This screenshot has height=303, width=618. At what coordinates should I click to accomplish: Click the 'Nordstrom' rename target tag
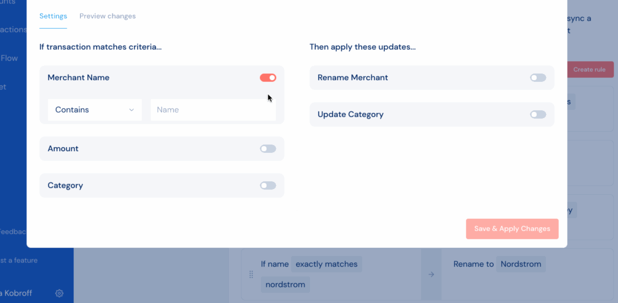(521, 264)
